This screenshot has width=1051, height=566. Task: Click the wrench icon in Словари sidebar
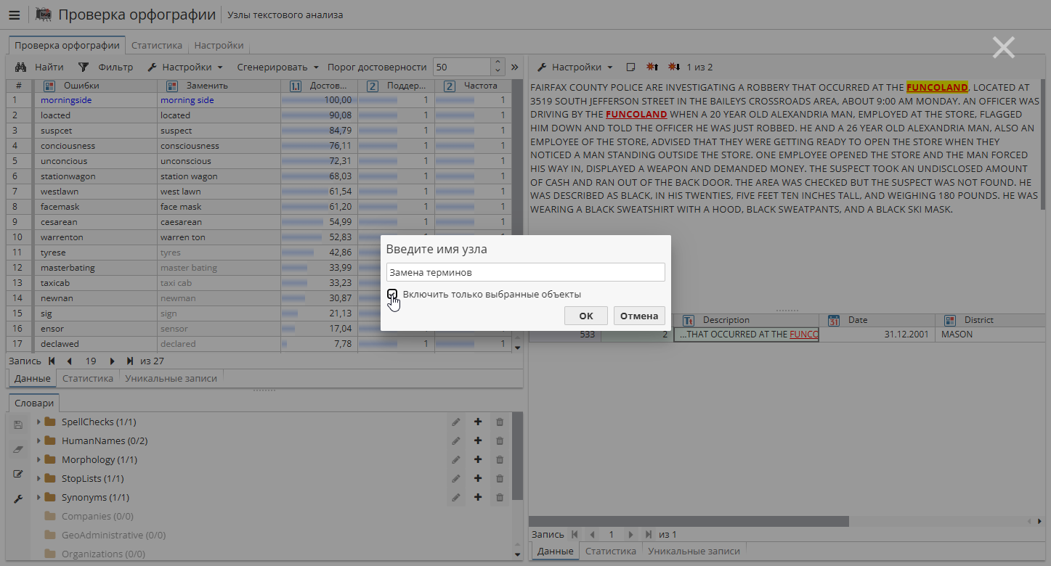click(x=19, y=499)
